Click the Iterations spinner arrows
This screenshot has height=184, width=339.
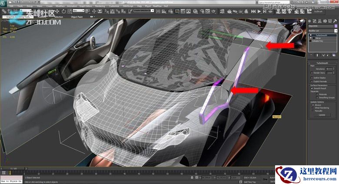pos(334,69)
